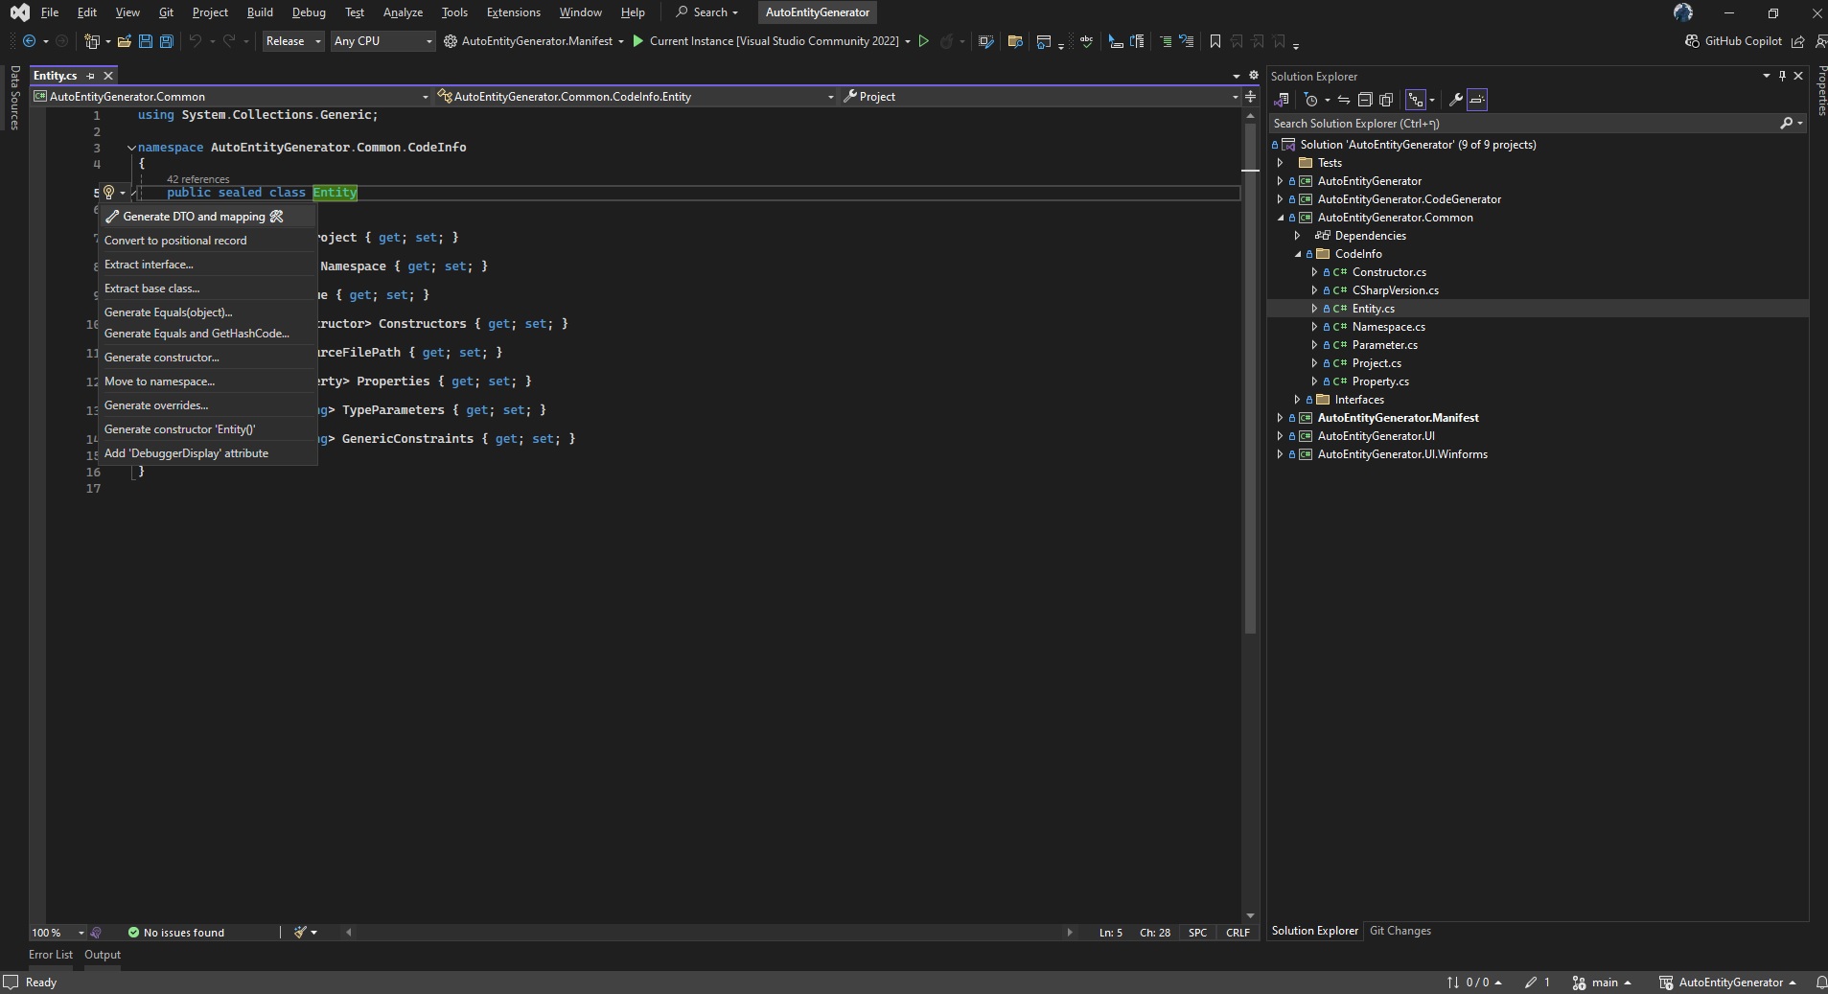This screenshot has width=1828, height=994.
Task: Toggle pin on Entity.cs tab
Action: click(91, 76)
